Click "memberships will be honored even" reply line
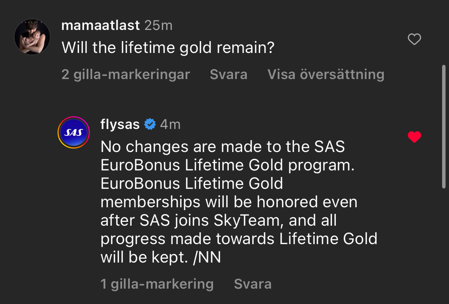The height and width of the screenshot is (304, 449). pos(229,202)
